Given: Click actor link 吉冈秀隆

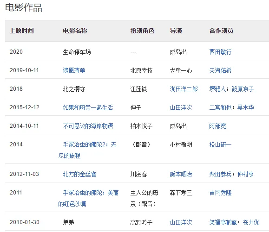Looking at the screenshot, I should click(220, 193).
